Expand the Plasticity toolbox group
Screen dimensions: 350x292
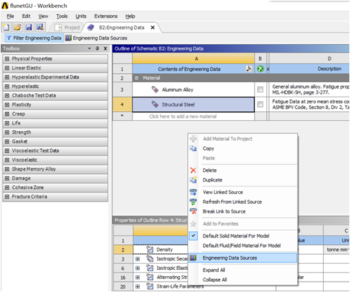click(x=7, y=105)
